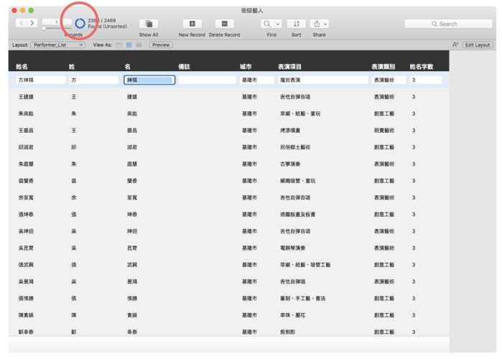Click the Show All toolbar icon
The image size is (502, 359).
149,24
